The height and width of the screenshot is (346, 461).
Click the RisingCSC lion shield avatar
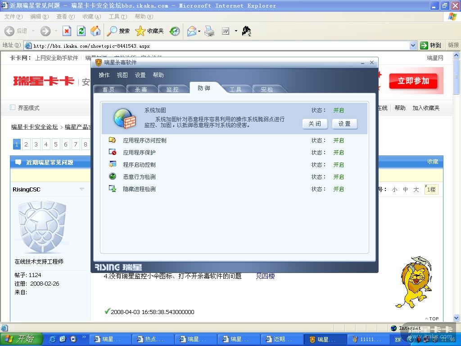(42, 227)
